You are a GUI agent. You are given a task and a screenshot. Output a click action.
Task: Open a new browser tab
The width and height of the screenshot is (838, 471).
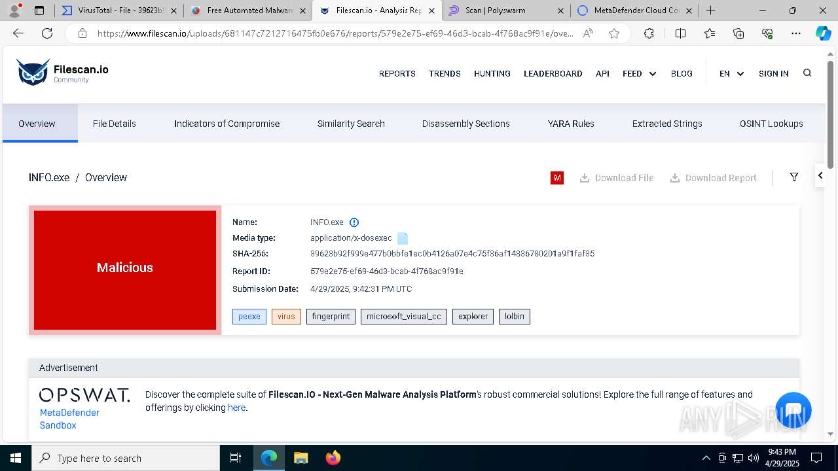(x=710, y=10)
